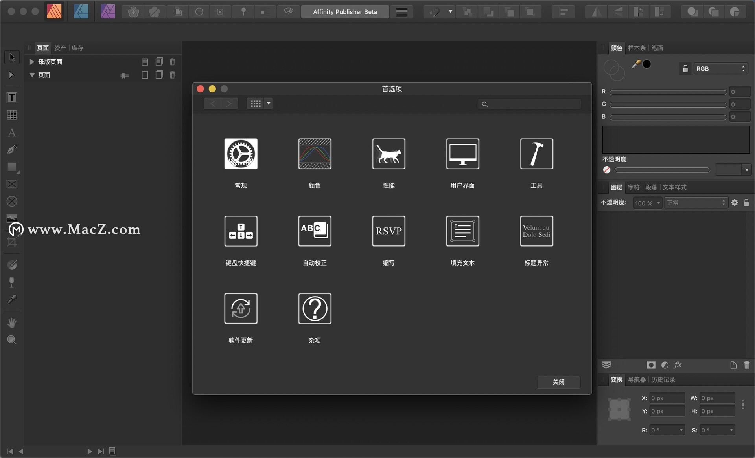Expand 页面 (Pages) tree item
Screen dimensions: 755x458
point(31,75)
